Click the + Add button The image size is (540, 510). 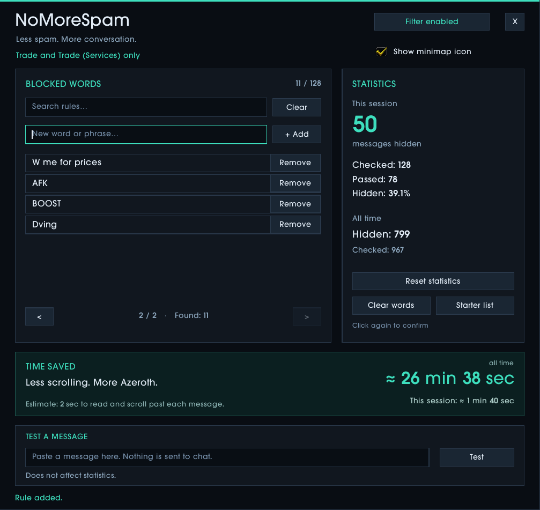coord(297,134)
